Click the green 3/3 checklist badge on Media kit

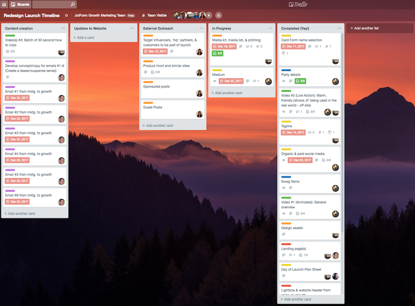pyautogui.click(x=217, y=53)
